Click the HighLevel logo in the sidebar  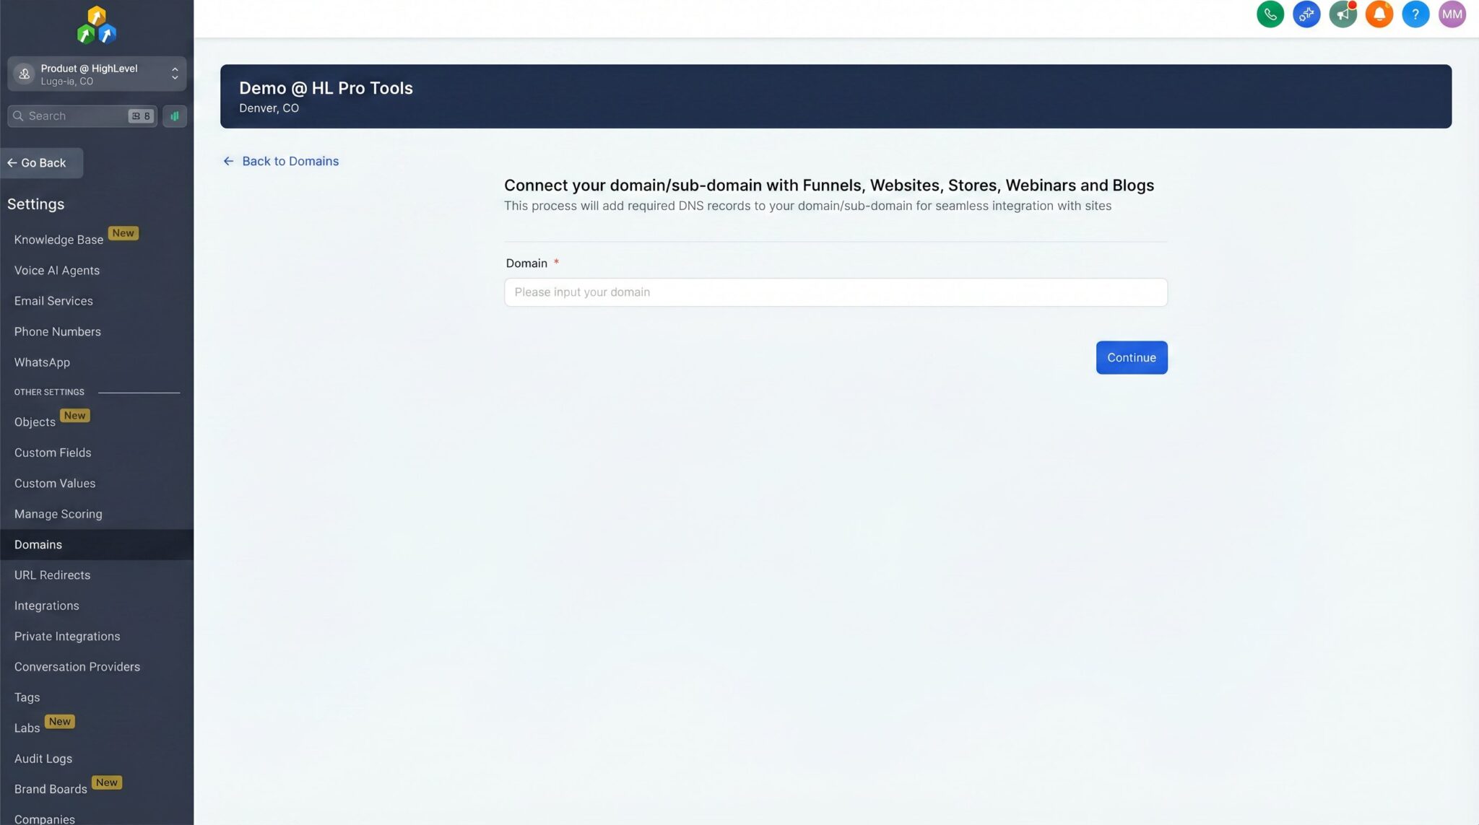[97, 25]
